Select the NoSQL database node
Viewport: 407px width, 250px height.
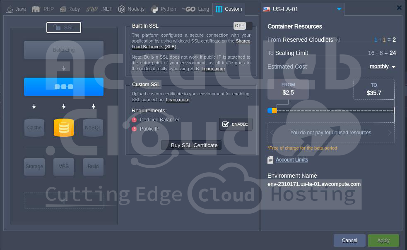[93, 128]
